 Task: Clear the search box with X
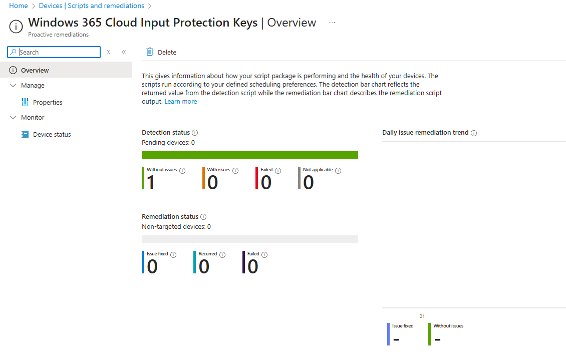click(x=109, y=52)
